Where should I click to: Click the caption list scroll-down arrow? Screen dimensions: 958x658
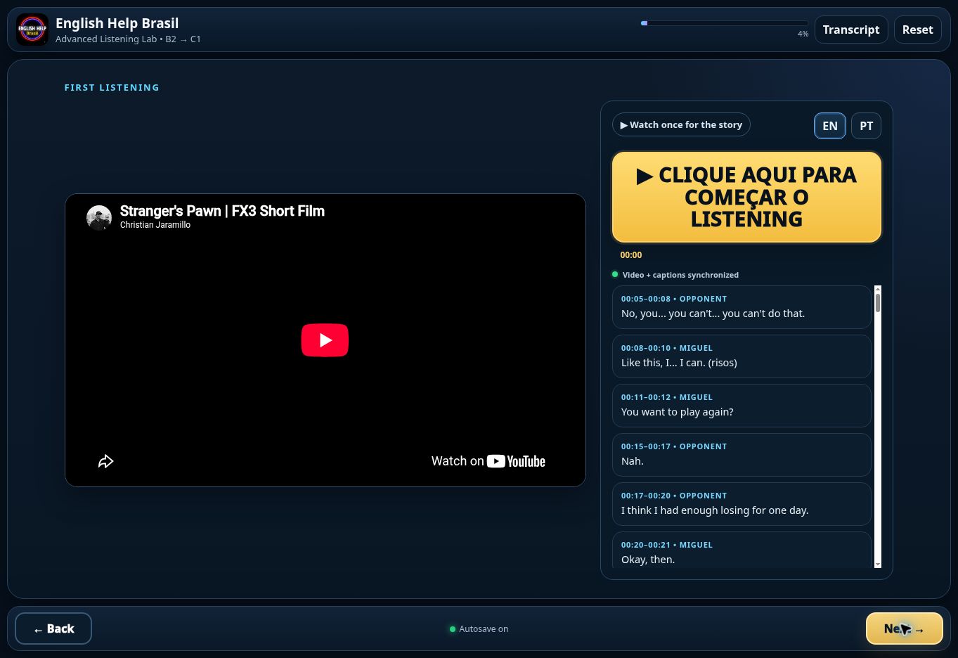878,564
